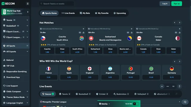The image size is (191, 107).
Task: Click the Brazil flag icon
Action: pyautogui.click(x=151, y=69)
